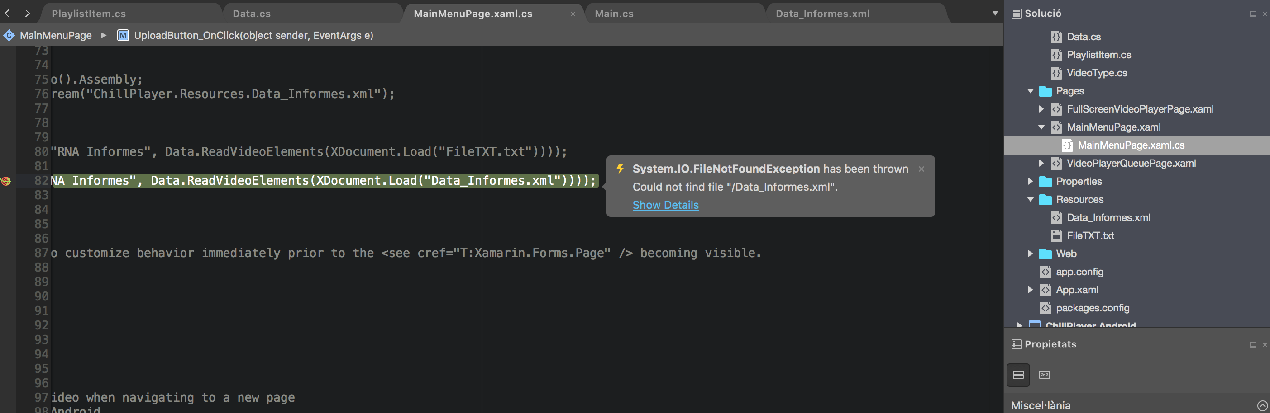The image size is (1270, 413).
Task: Switch properties to alphabetical a-z view
Action: (1044, 375)
